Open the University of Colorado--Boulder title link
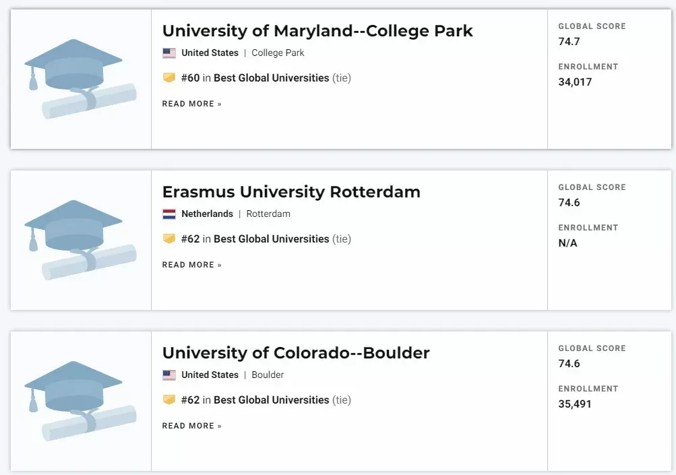This screenshot has height=475, width=676. 296,353
